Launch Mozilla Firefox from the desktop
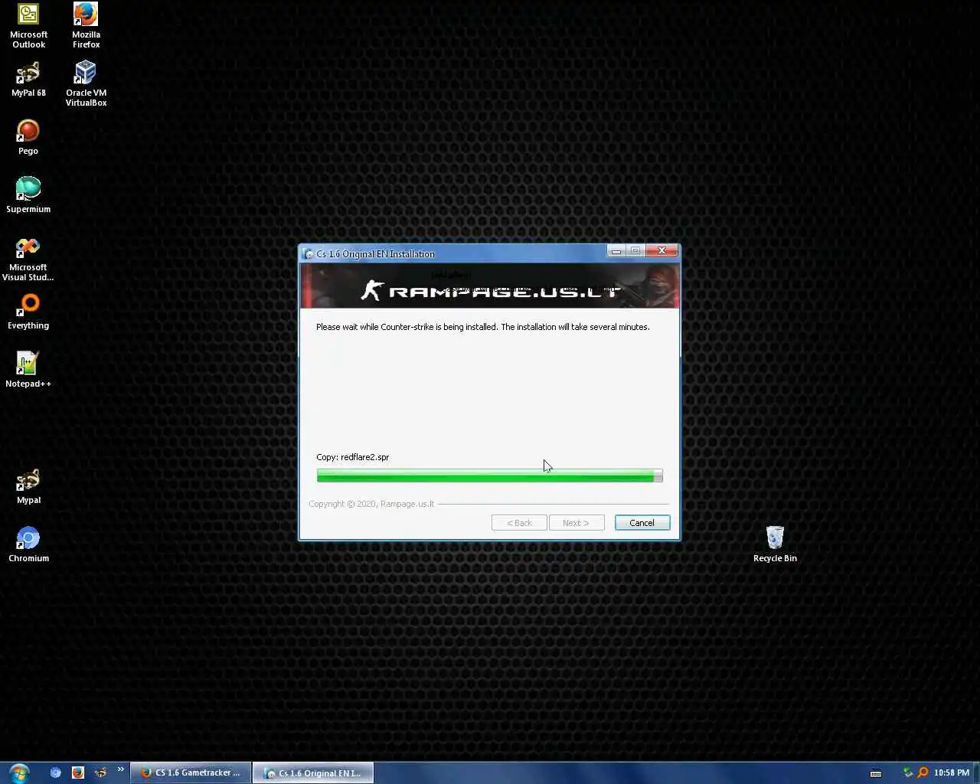980x784 pixels. [86, 25]
